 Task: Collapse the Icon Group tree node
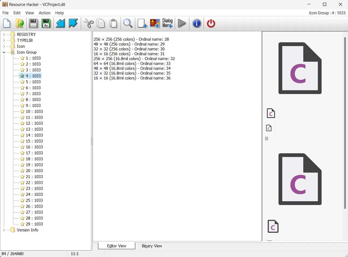click(x=4, y=52)
